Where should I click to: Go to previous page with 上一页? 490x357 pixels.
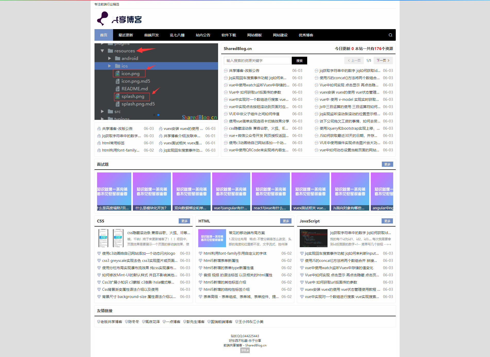coord(354,61)
